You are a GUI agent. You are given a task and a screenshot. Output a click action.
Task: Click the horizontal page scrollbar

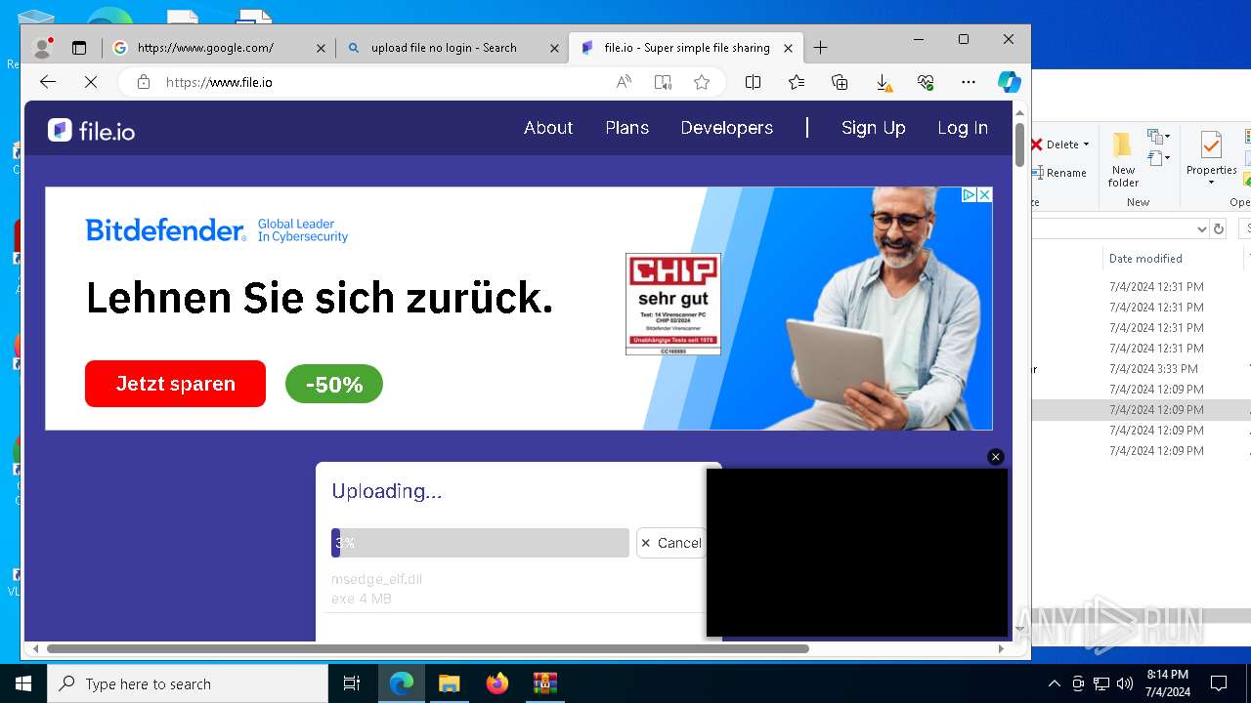click(427, 648)
